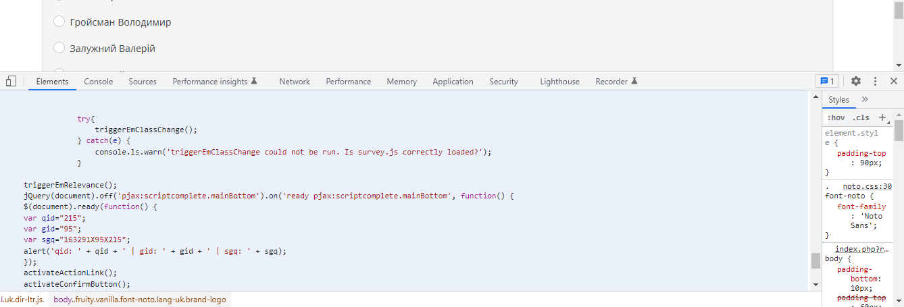Click the Performance insights flask icon
The width and height of the screenshot is (904, 307).
[x=255, y=81]
